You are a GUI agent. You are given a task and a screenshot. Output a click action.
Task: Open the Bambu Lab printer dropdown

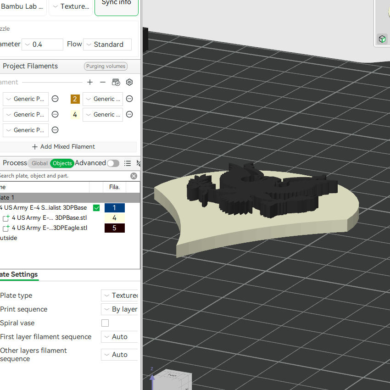point(22,6)
